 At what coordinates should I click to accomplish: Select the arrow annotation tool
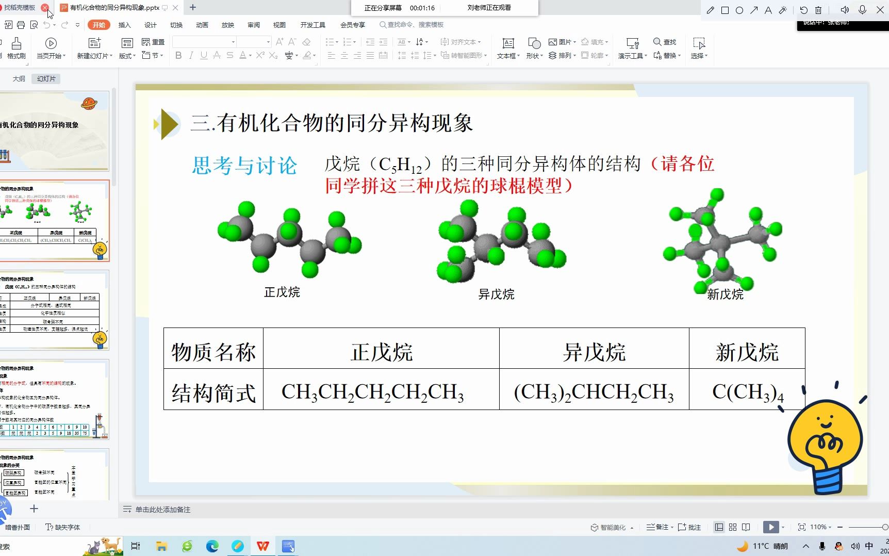coord(754,10)
